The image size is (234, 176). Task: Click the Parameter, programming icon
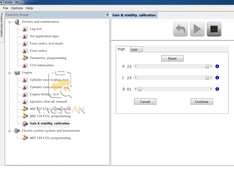pos(25,58)
